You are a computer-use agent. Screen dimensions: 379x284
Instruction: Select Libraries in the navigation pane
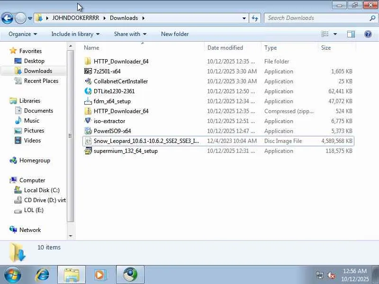(30, 101)
